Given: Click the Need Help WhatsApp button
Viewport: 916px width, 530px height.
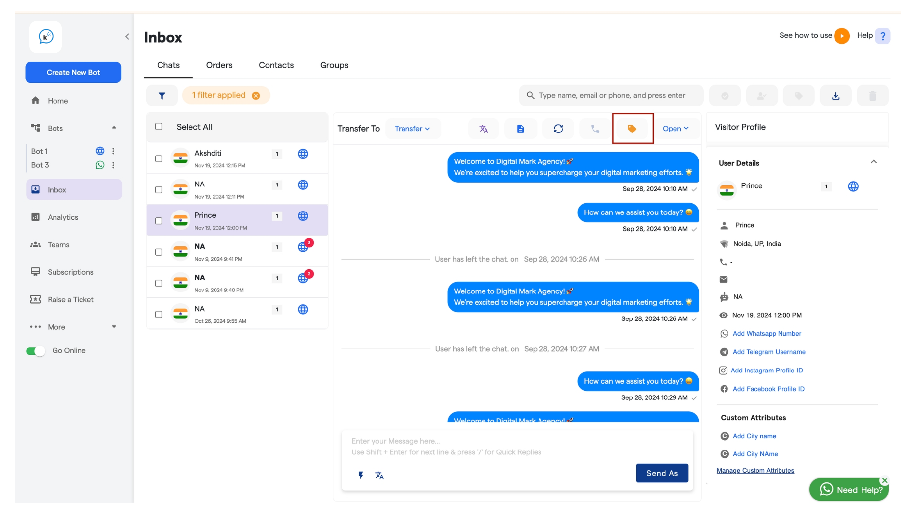Looking at the screenshot, I should click(x=849, y=490).
